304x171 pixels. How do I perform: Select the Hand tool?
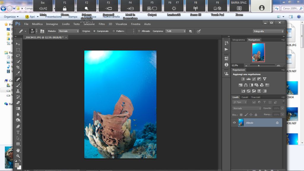[18, 150]
